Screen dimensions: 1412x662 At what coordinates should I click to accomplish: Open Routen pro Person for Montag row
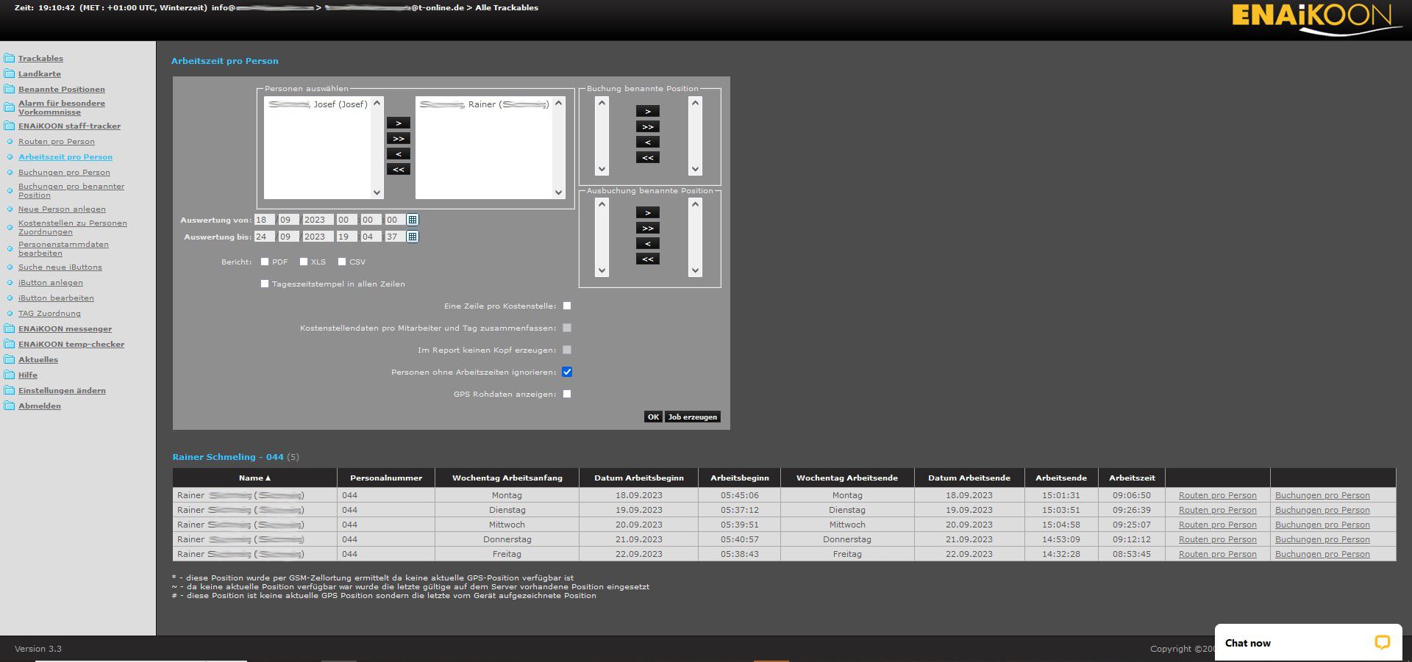click(x=1217, y=495)
